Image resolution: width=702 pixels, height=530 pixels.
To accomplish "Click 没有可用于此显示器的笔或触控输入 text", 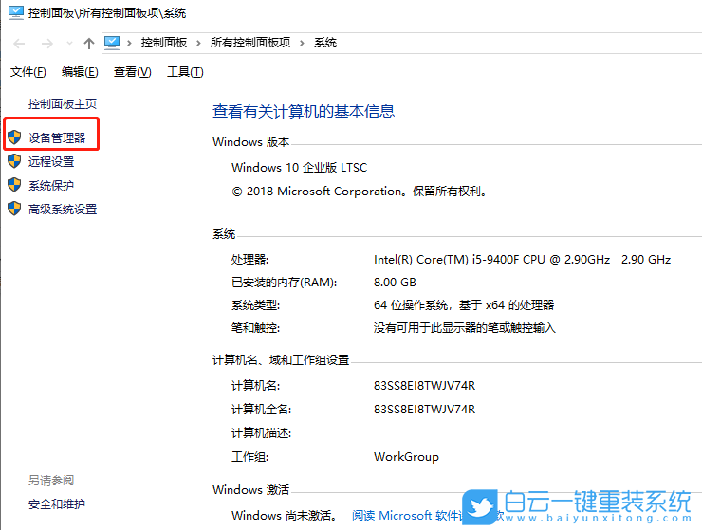I will point(465,328).
